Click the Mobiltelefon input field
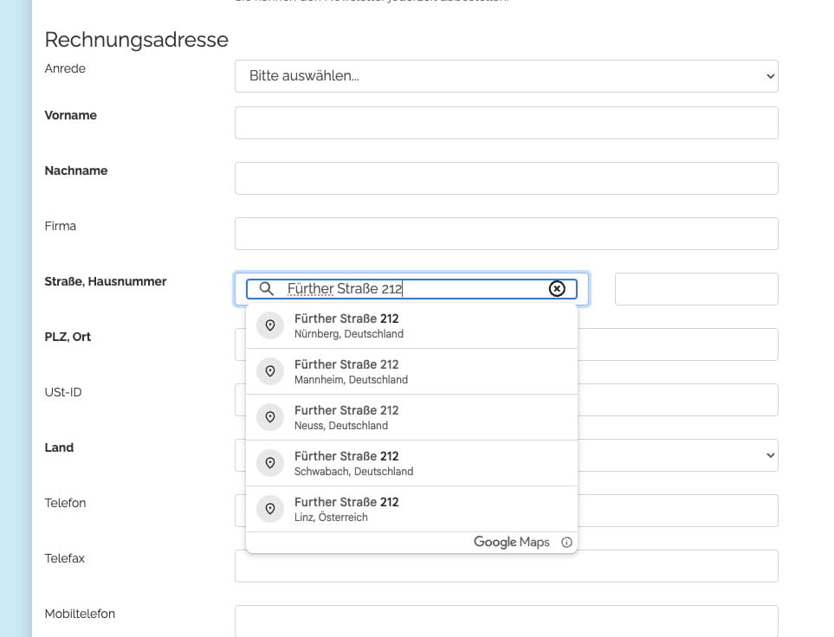 (x=506, y=621)
